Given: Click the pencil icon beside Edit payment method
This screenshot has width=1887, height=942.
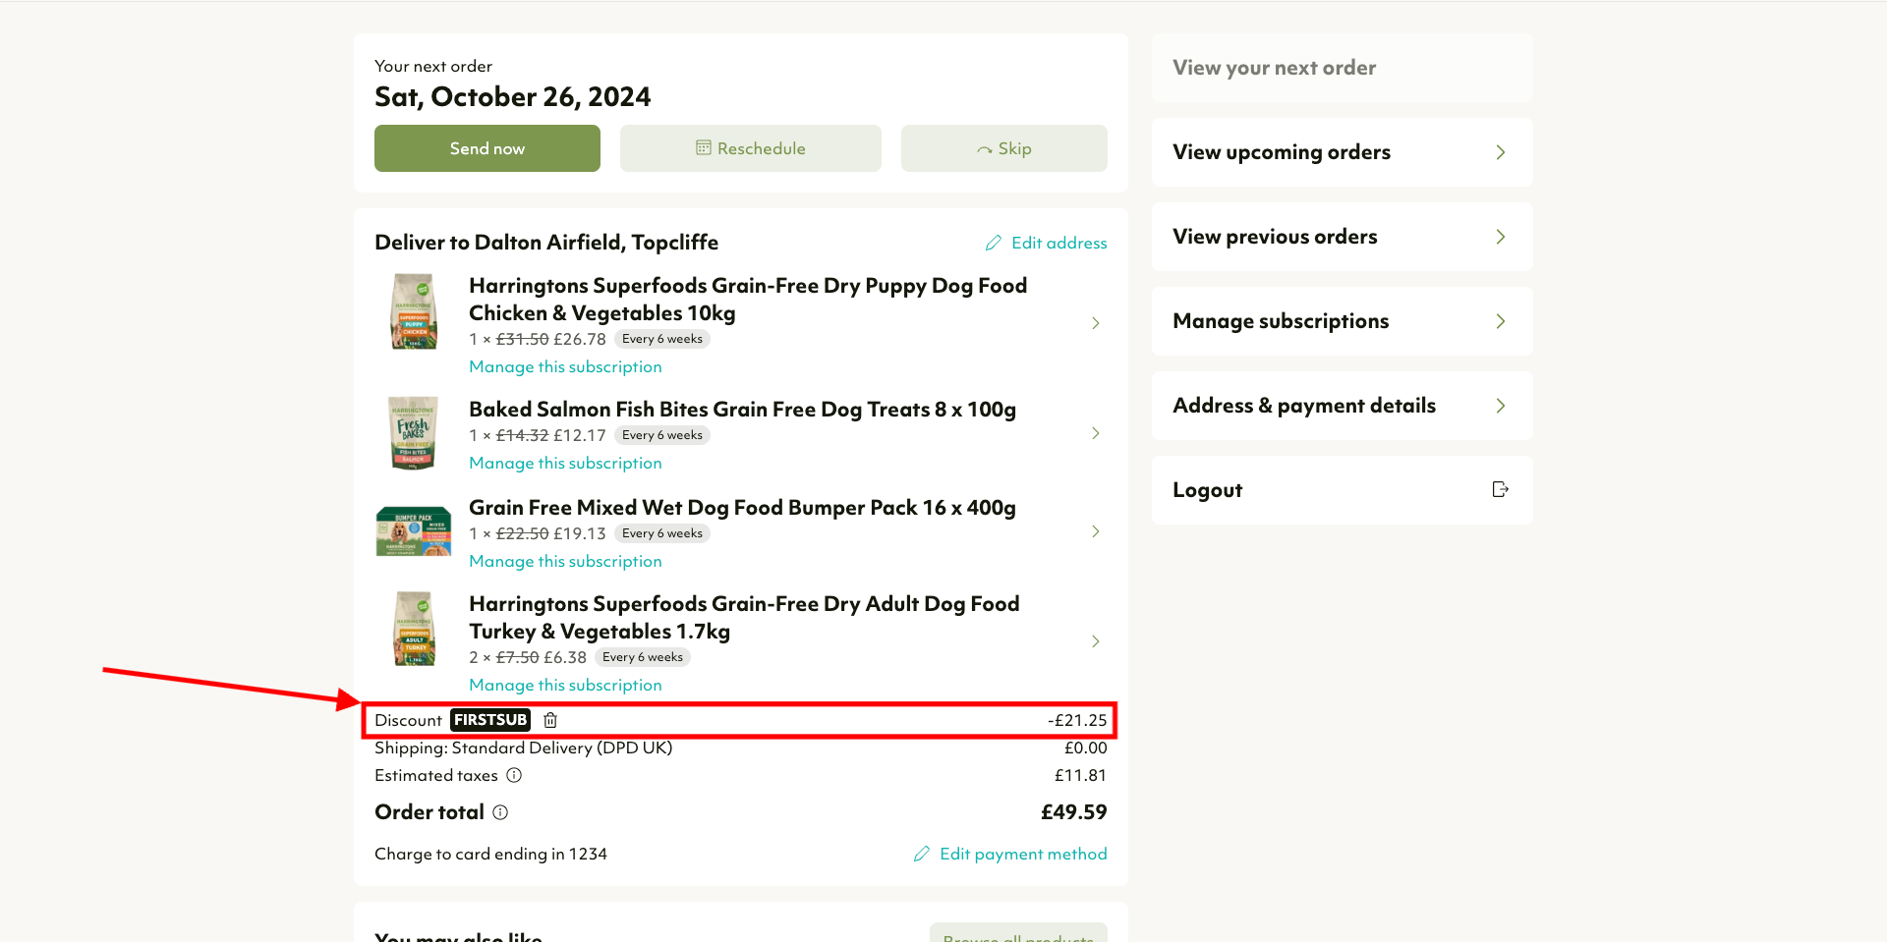Looking at the screenshot, I should (922, 854).
